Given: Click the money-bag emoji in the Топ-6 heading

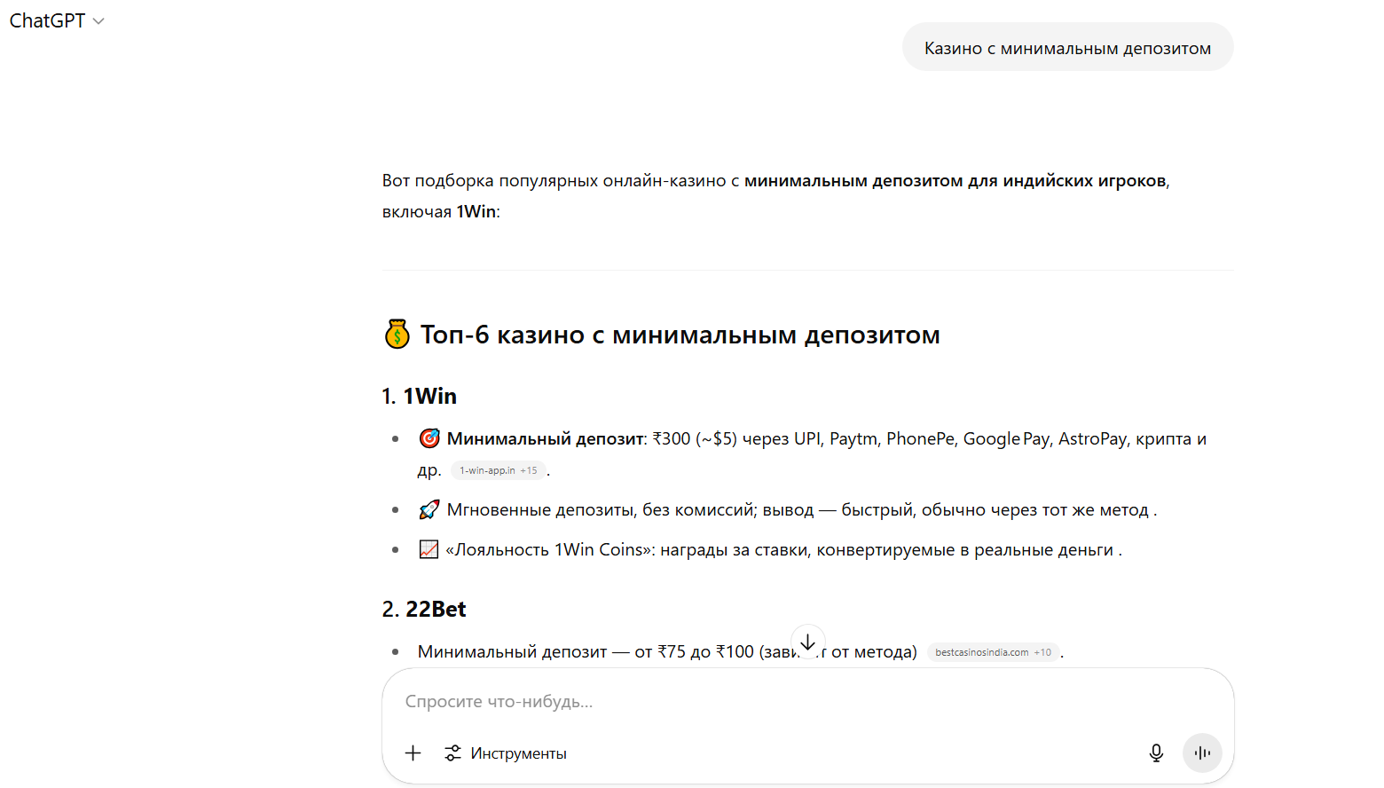Looking at the screenshot, I should (397, 335).
